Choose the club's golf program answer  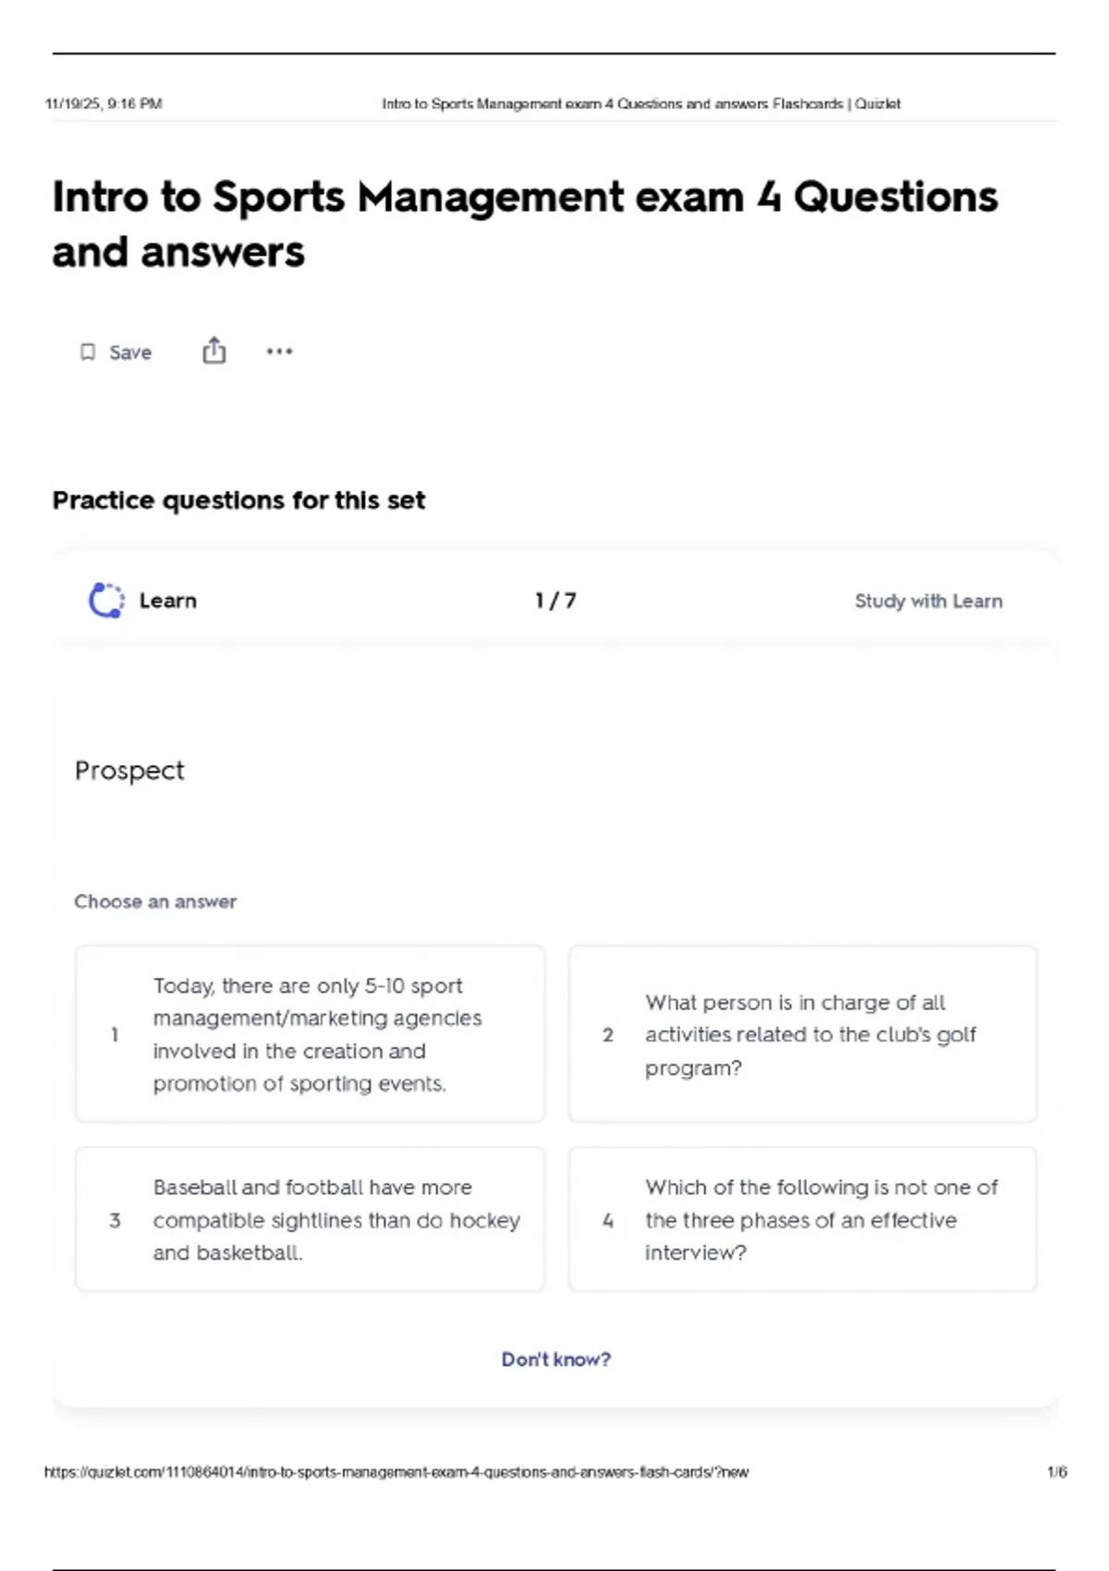pyautogui.click(x=802, y=1034)
